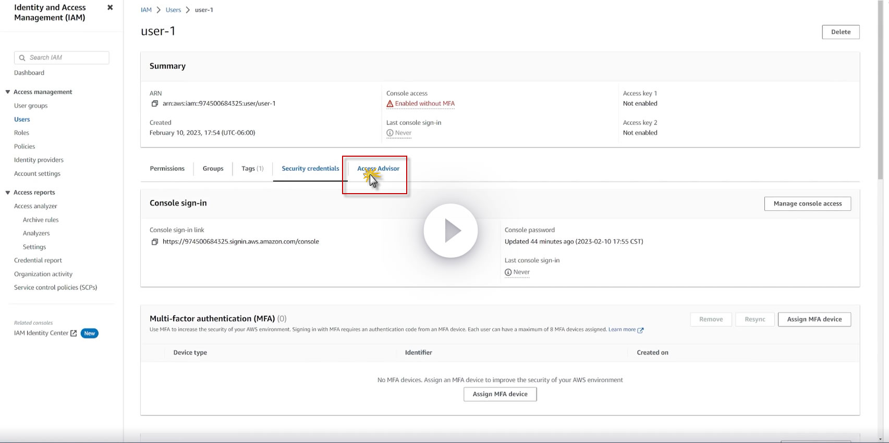Click the Enabled without MFA link
The width and height of the screenshot is (889, 443).
(425, 104)
